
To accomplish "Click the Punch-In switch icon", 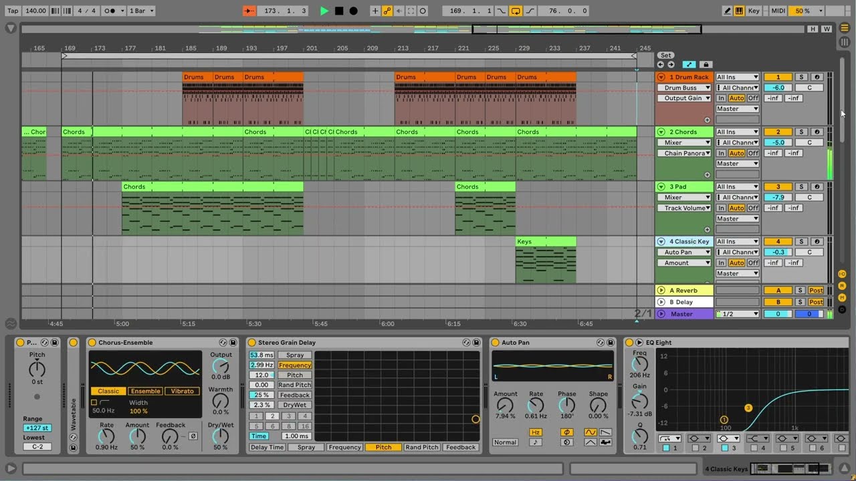I will tap(502, 11).
